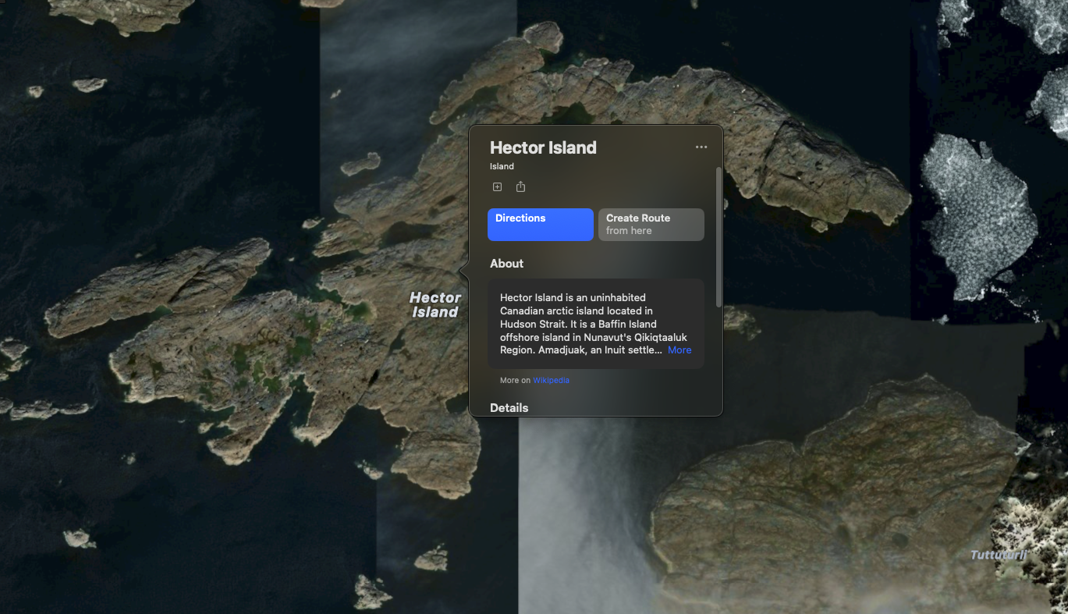Share Hector Island location
The height and width of the screenshot is (614, 1068).
[x=521, y=187]
